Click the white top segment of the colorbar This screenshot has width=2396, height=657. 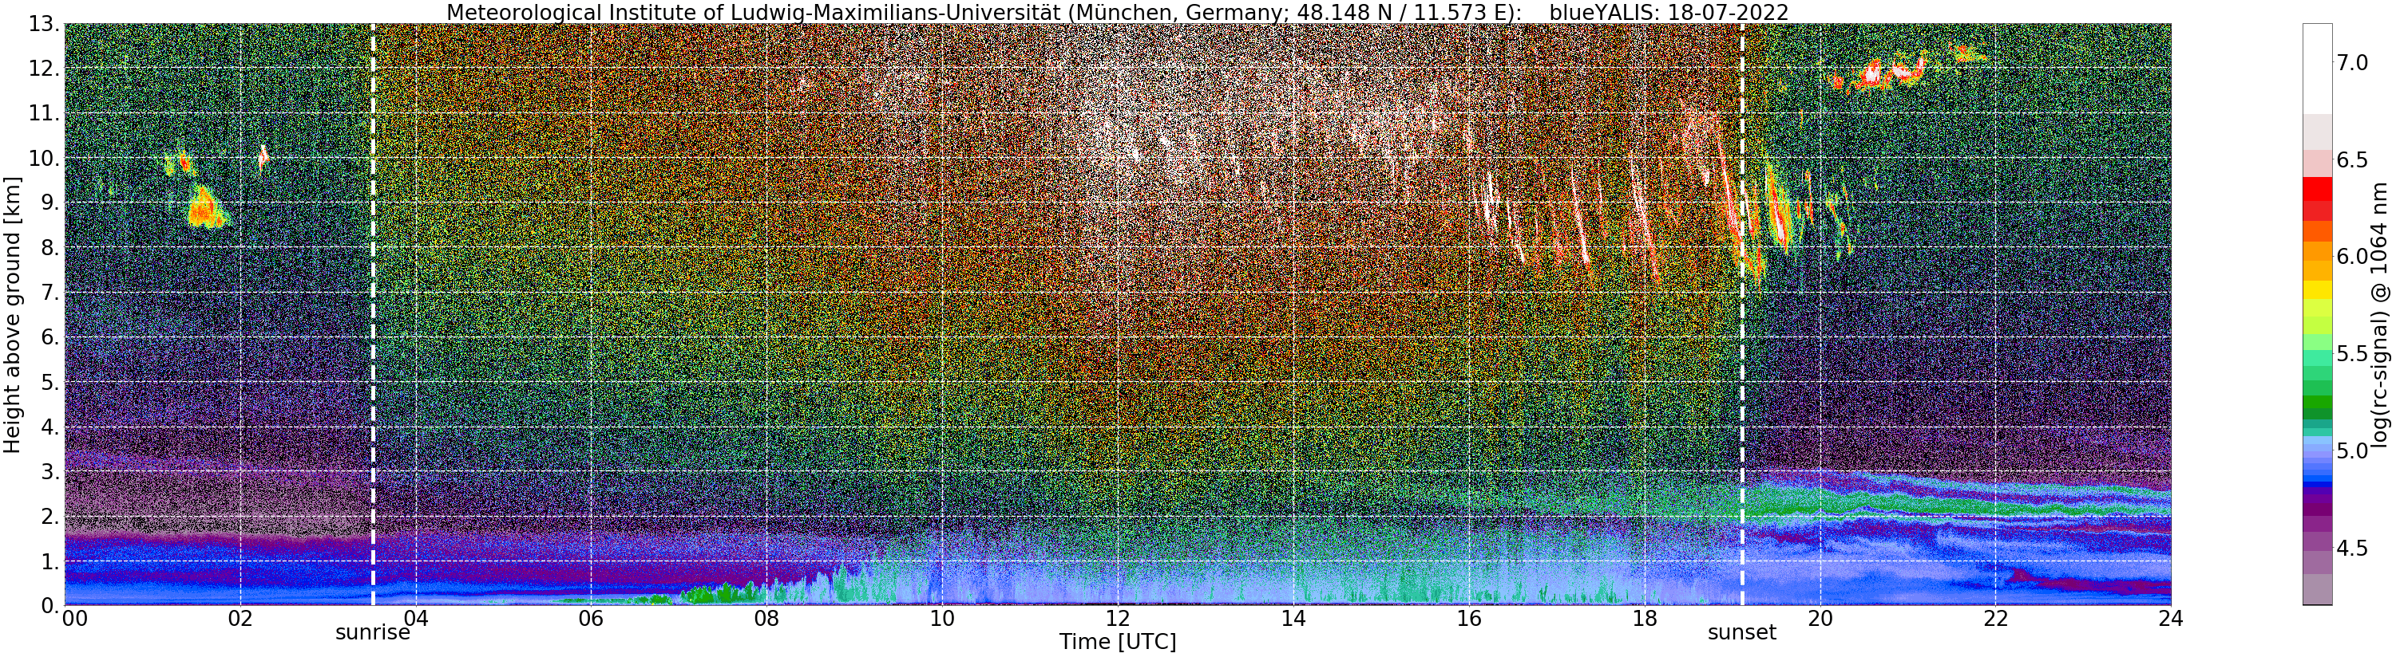pos(2317,69)
